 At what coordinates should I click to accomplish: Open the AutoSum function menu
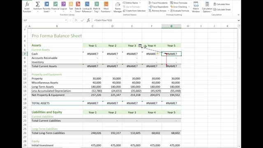tap(37, 7)
